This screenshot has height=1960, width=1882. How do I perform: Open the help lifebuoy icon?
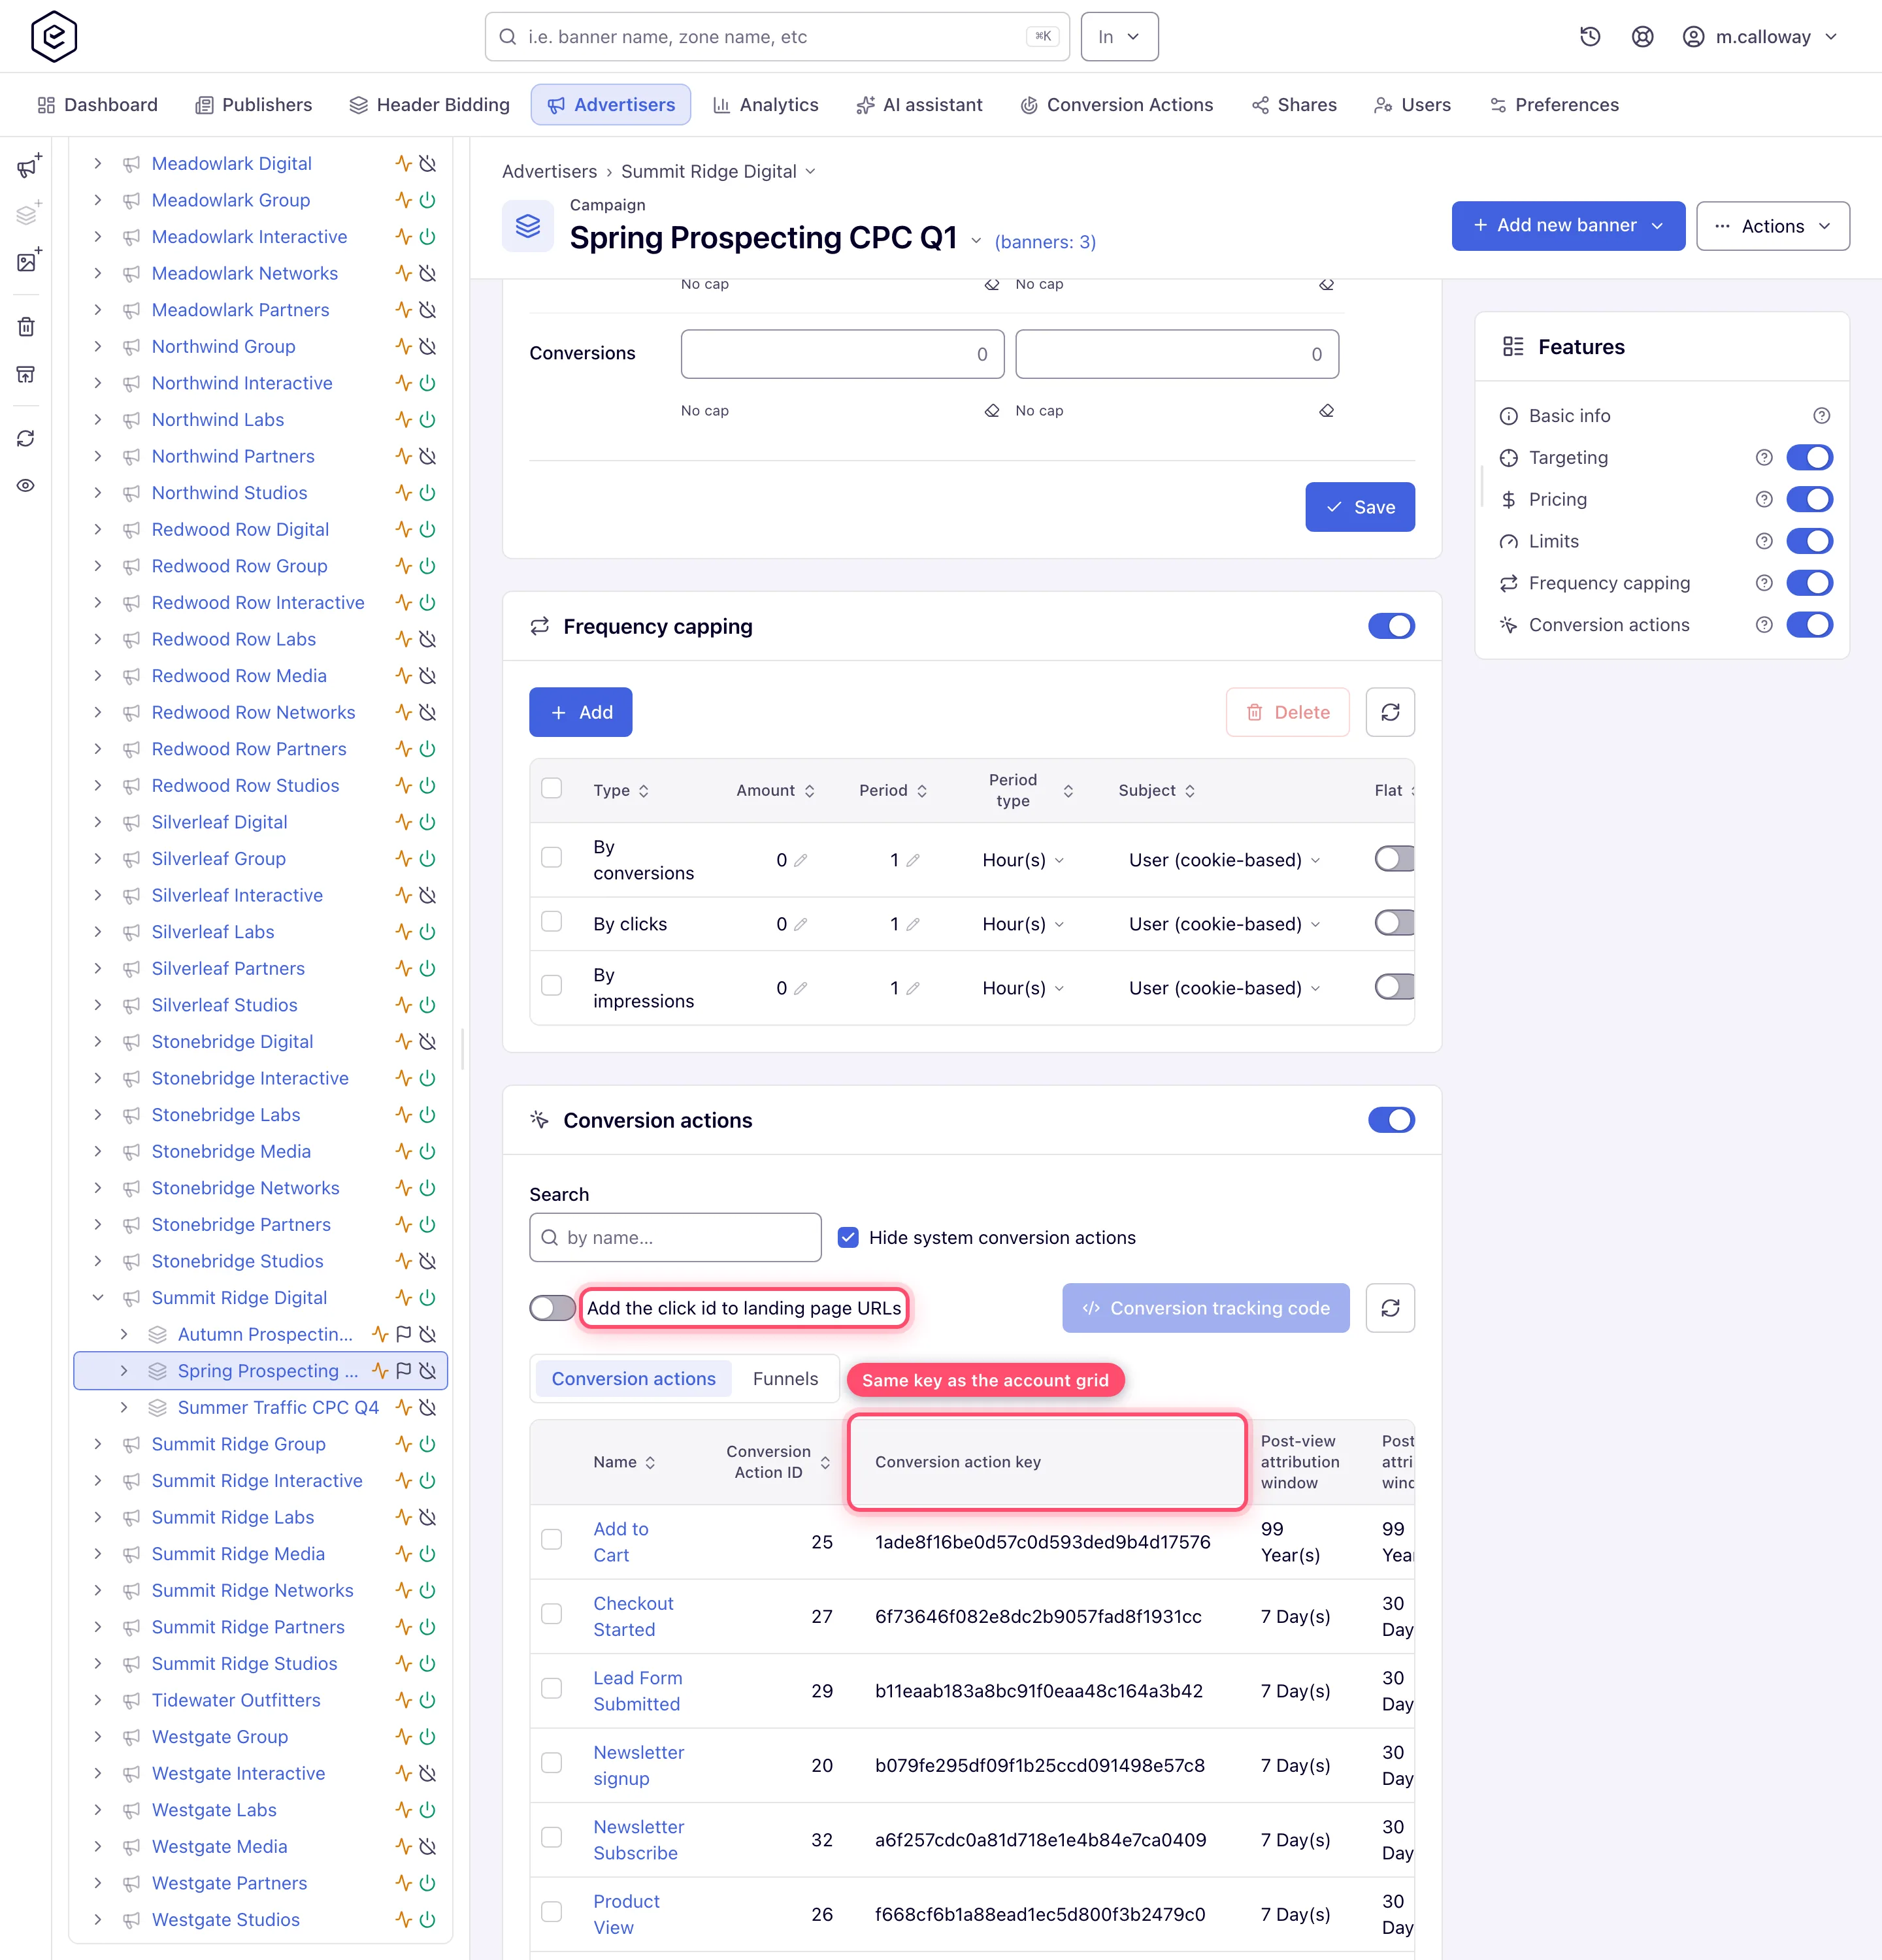point(1642,37)
